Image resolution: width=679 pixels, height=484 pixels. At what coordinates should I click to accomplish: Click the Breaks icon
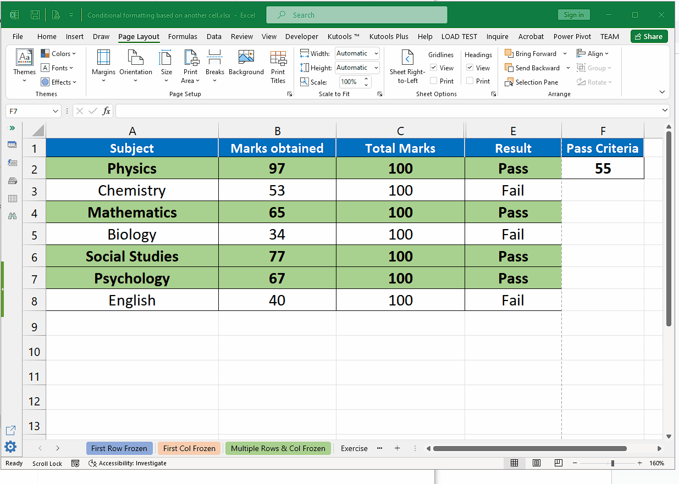(x=215, y=66)
